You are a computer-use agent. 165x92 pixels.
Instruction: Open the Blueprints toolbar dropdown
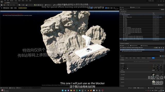(x=23, y=5)
